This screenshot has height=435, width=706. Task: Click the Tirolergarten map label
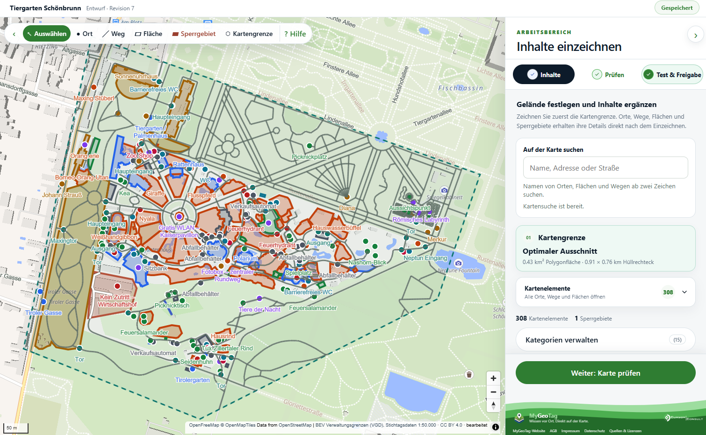(x=192, y=380)
